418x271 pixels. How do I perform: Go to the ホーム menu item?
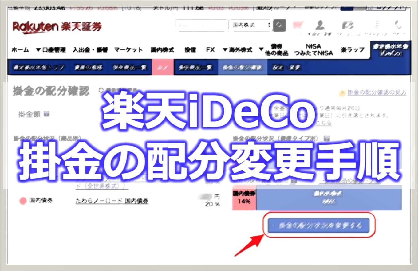click(20, 50)
